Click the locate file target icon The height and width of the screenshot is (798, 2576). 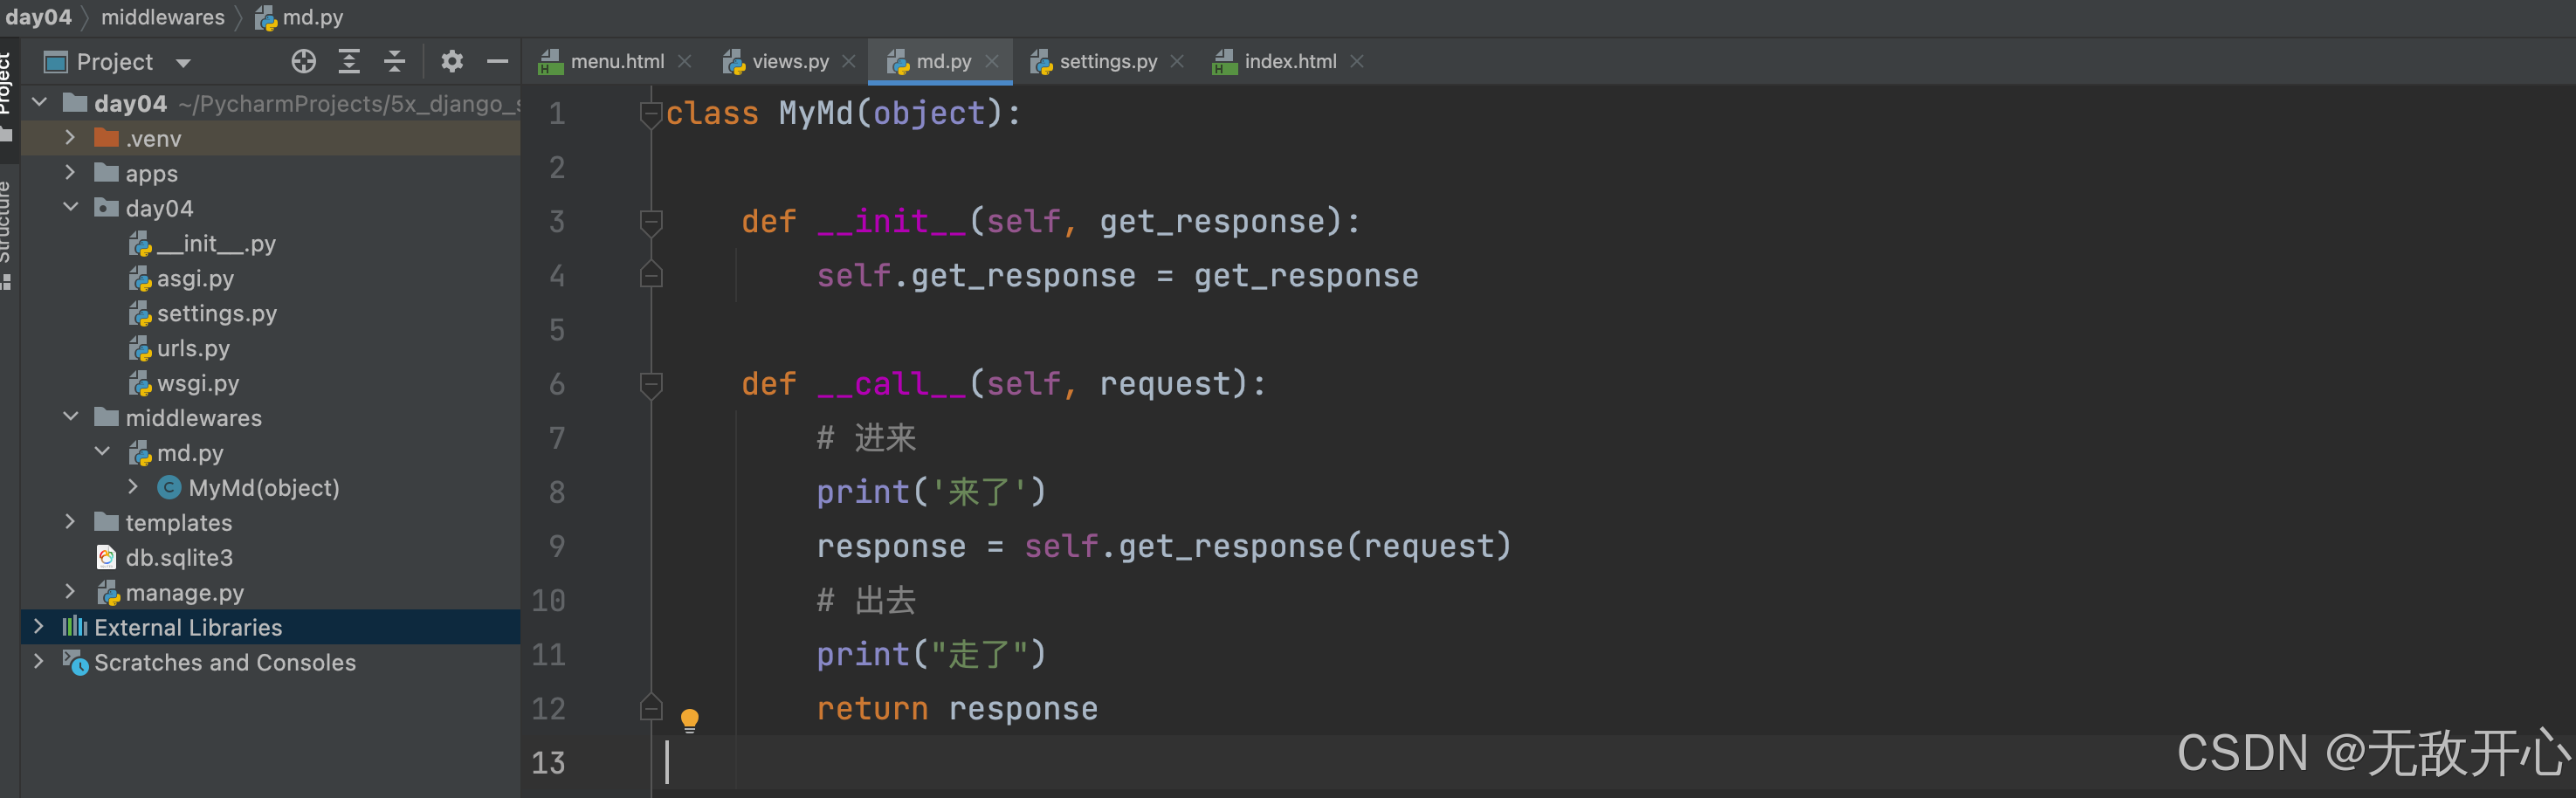[x=304, y=62]
